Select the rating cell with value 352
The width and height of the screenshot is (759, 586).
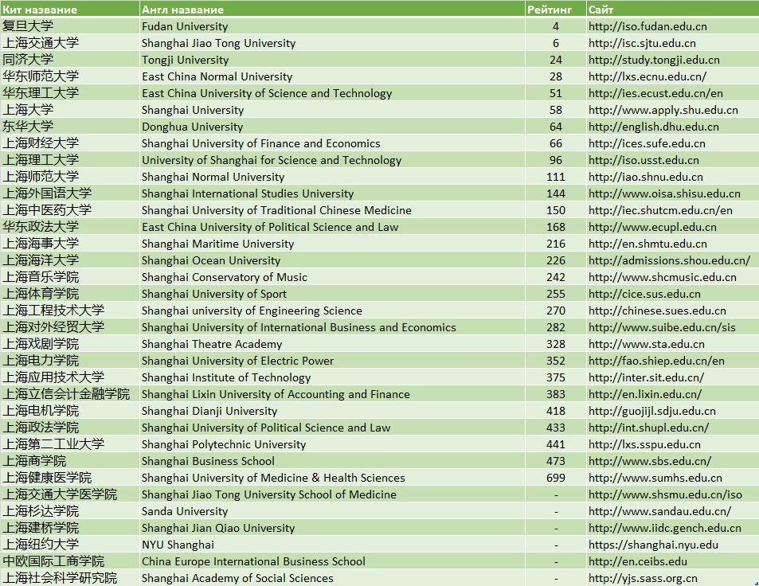coord(556,361)
